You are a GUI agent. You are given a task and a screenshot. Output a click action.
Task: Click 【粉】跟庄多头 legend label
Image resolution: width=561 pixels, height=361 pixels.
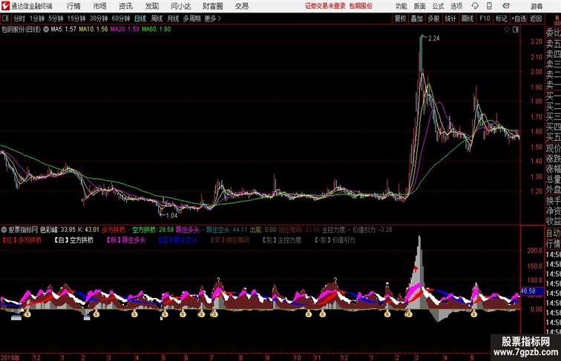click(126, 240)
